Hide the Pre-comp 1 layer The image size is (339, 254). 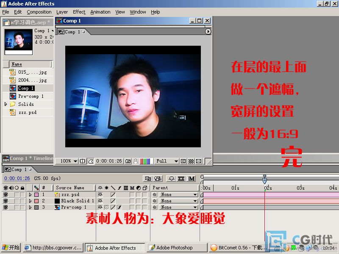tap(6, 207)
